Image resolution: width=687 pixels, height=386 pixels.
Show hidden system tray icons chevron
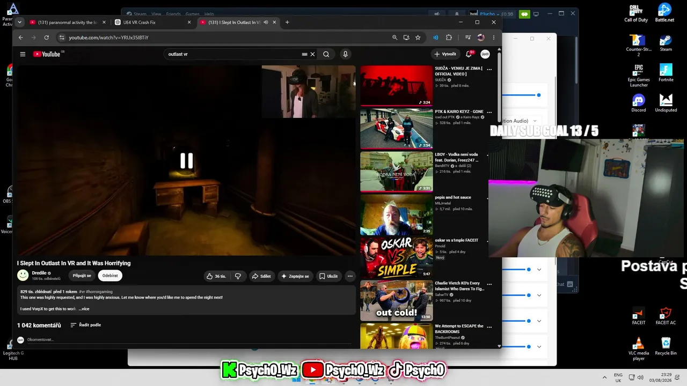pos(604,377)
